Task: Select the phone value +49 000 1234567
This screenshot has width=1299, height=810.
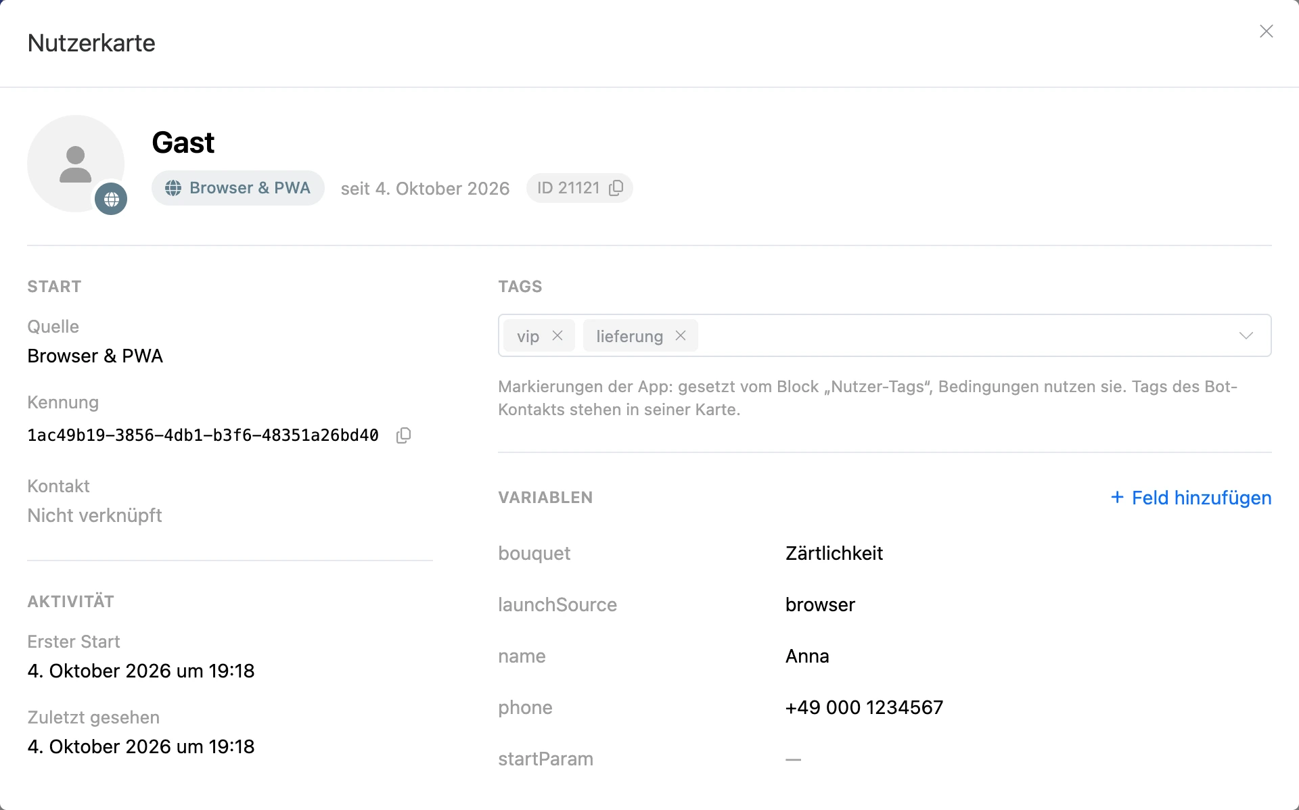Action: (864, 707)
